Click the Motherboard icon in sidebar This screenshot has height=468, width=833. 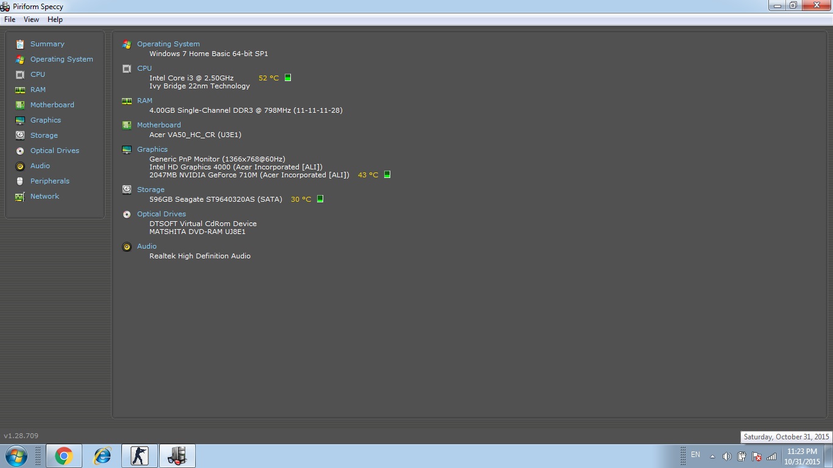tap(20, 105)
